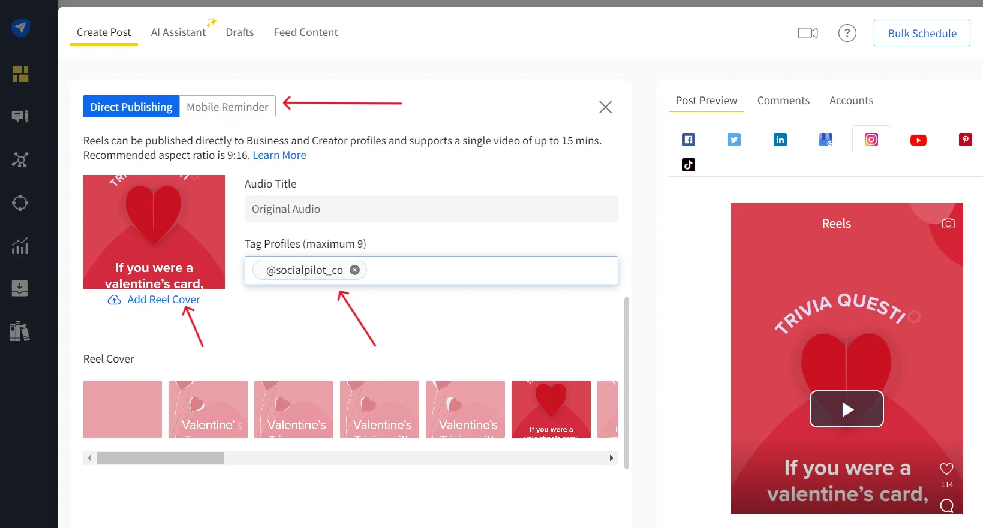Click the video camera icon in header
Screen dimensions: 983x528
[808, 33]
